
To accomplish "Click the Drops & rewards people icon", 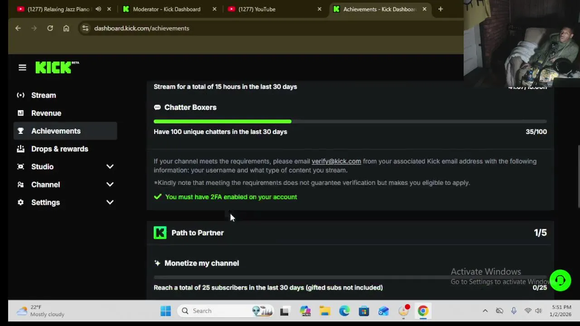I will (20, 149).
